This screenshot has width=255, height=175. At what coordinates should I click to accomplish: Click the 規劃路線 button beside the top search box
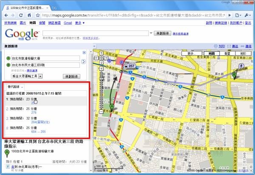click(162, 33)
